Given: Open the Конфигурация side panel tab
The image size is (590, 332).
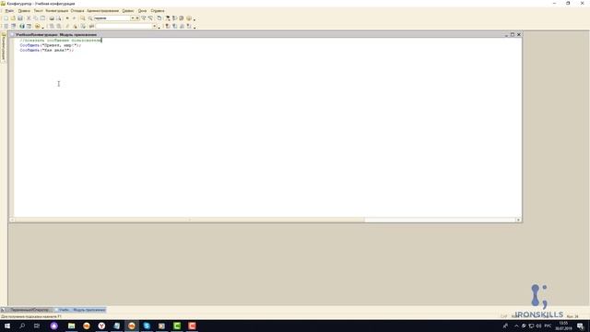Looking at the screenshot, I should [x=4, y=47].
